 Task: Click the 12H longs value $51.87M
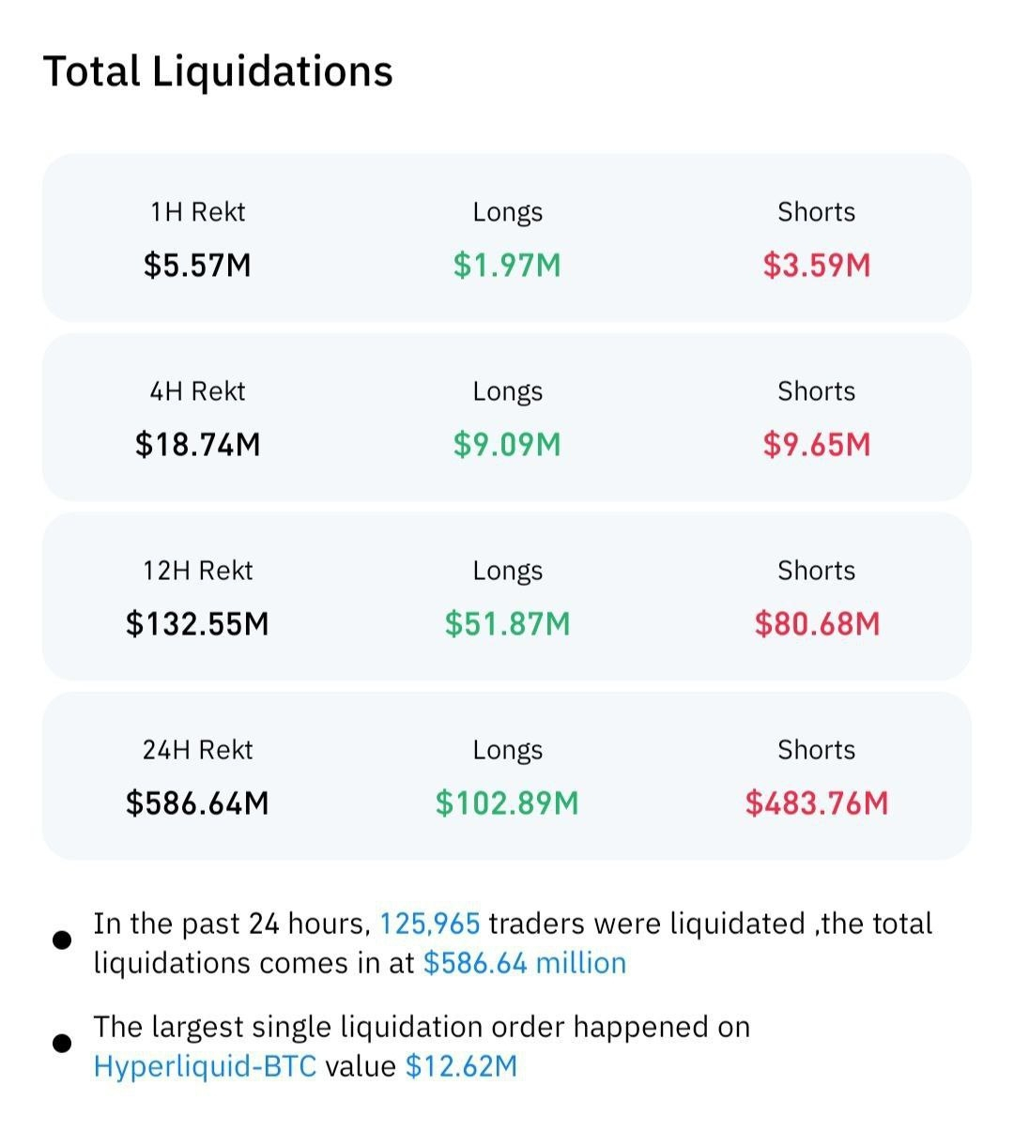507,624
